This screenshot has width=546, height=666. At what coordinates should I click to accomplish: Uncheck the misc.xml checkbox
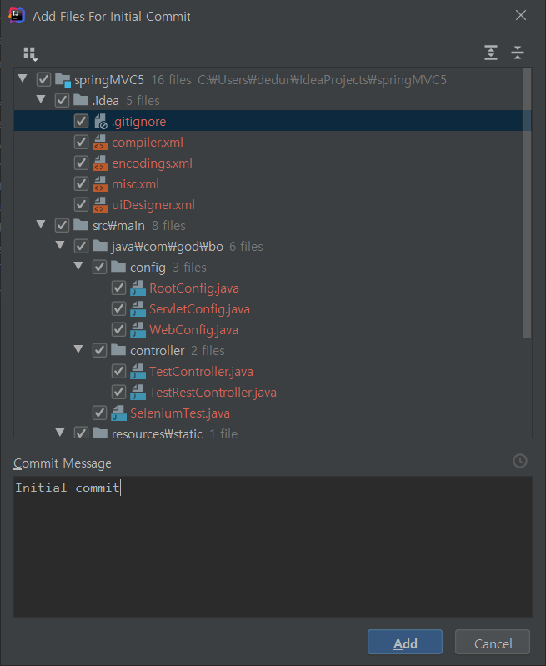click(x=81, y=183)
